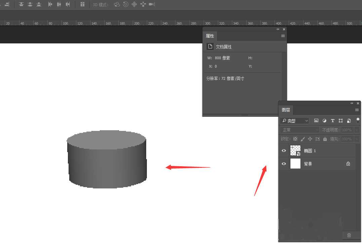Choose the 3D pan (drag) icon
362x248 pixels.
(134, 4)
